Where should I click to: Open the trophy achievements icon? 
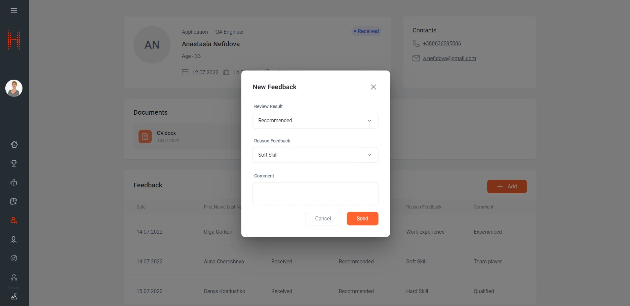pyautogui.click(x=14, y=164)
